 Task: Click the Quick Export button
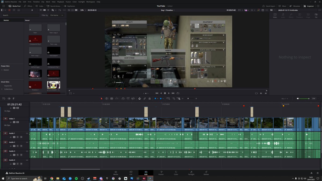pos(269,6)
